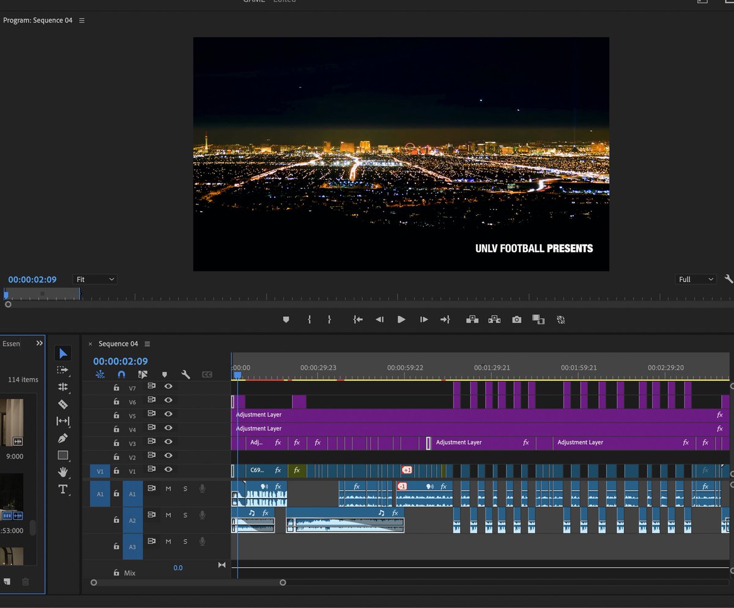Screen dimensions: 734x608
Task: Mute audio track A3
Action: coord(168,541)
